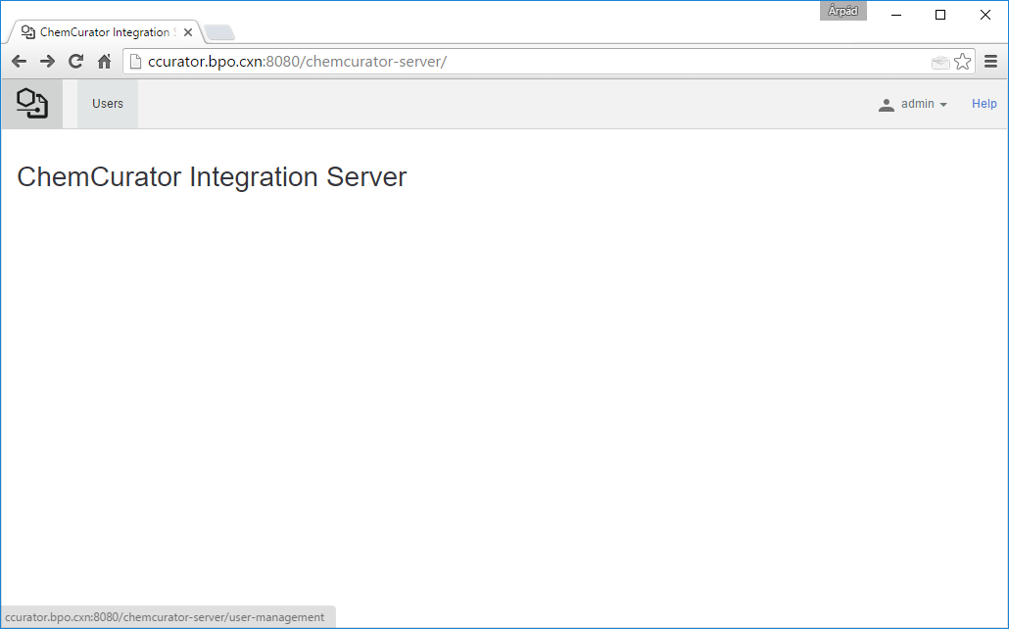Open the Árpád profile switcher

point(842,12)
